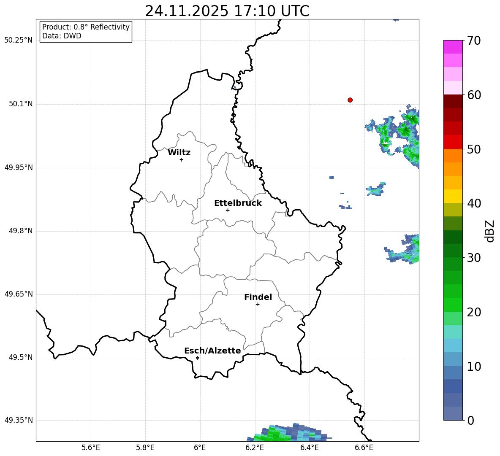Viewport: 500px width, 456px height.
Task: Click the 70 tick label on the colorbar
Action: 474,40
